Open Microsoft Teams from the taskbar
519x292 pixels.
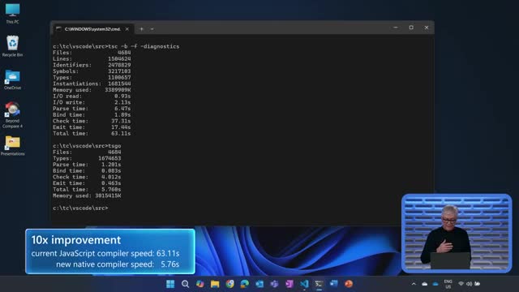tap(274, 284)
